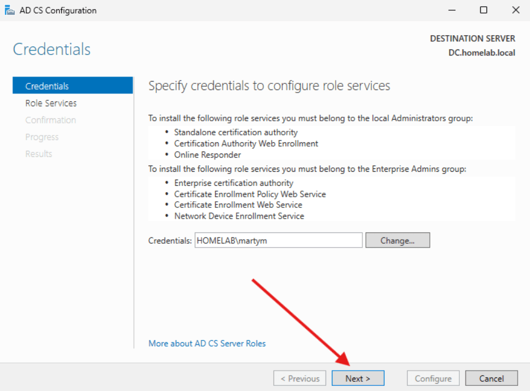This screenshot has width=530, height=391.
Task: Click the Network Device Enrollment Service list entry
Action: 238,216
